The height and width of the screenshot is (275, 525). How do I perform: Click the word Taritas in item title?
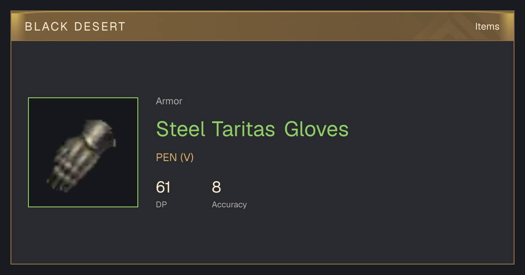pos(244,129)
